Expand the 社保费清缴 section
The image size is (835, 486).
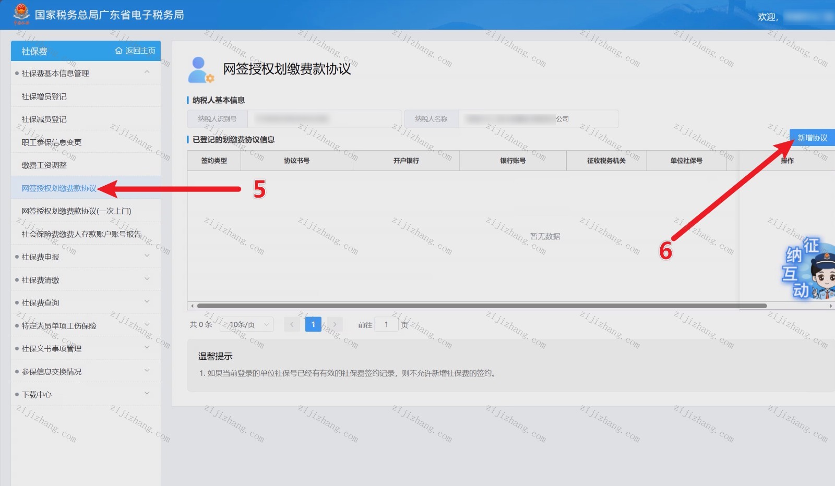[86, 280]
